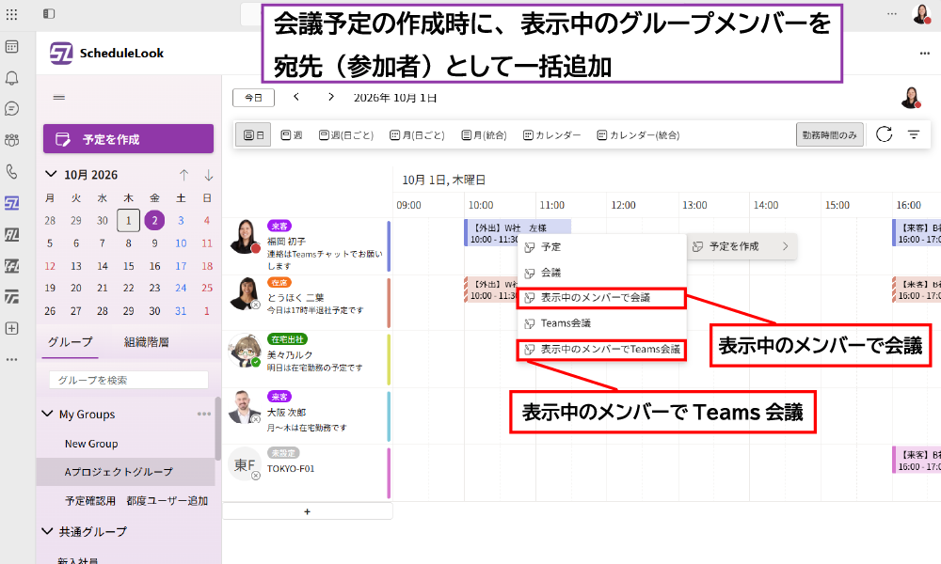Screen dimensions: 941x564
Task: Choose 表示中のメンバーで会議 menu item
Action: [600, 298]
